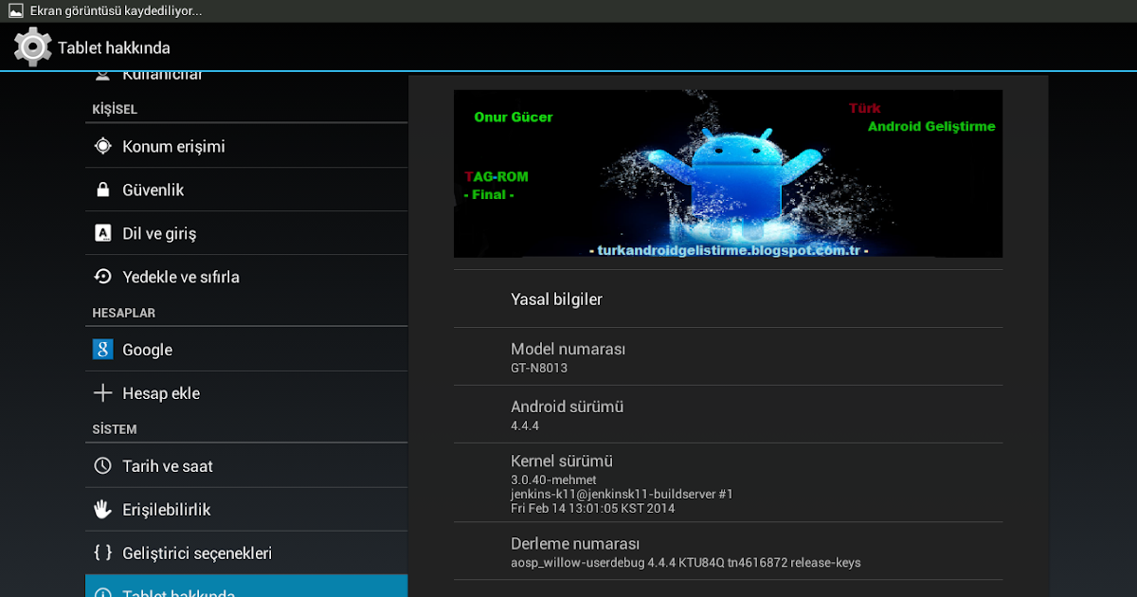Screen dimensions: 1137x597
Task: Open Erişilebilirlik settings
Action: (x=246, y=510)
